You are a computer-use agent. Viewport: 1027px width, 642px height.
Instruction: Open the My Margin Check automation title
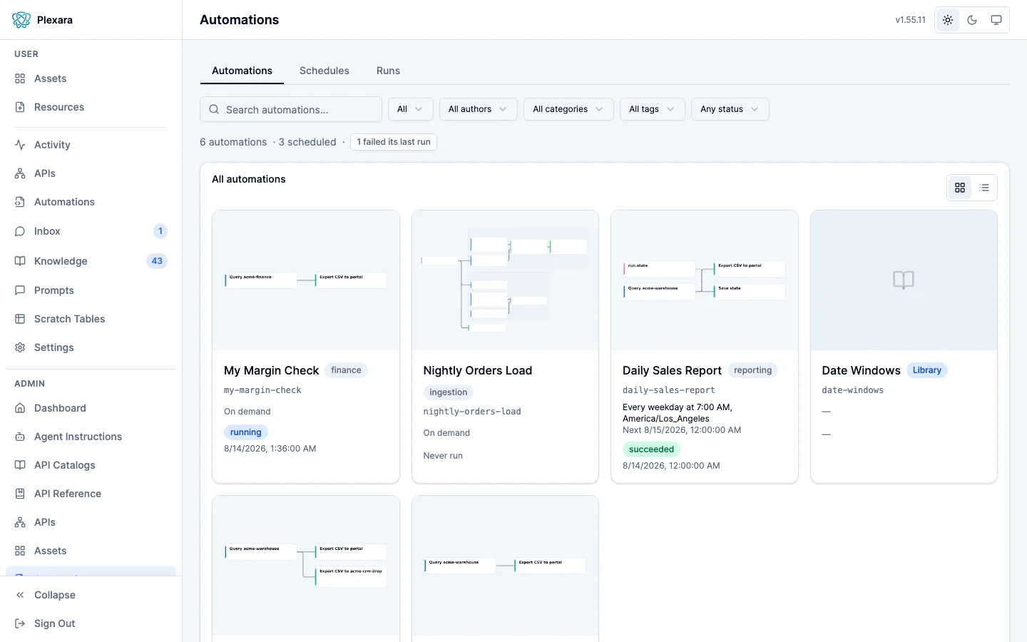pyautogui.click(x=271, y=370)
